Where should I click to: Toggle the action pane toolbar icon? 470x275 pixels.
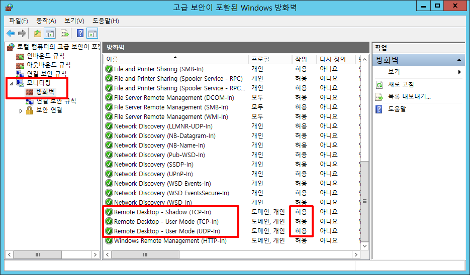(x=92, y=33)
